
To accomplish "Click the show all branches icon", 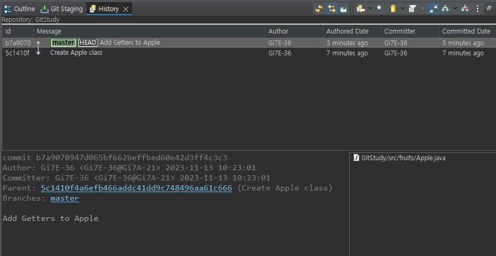I will [445, 9].
